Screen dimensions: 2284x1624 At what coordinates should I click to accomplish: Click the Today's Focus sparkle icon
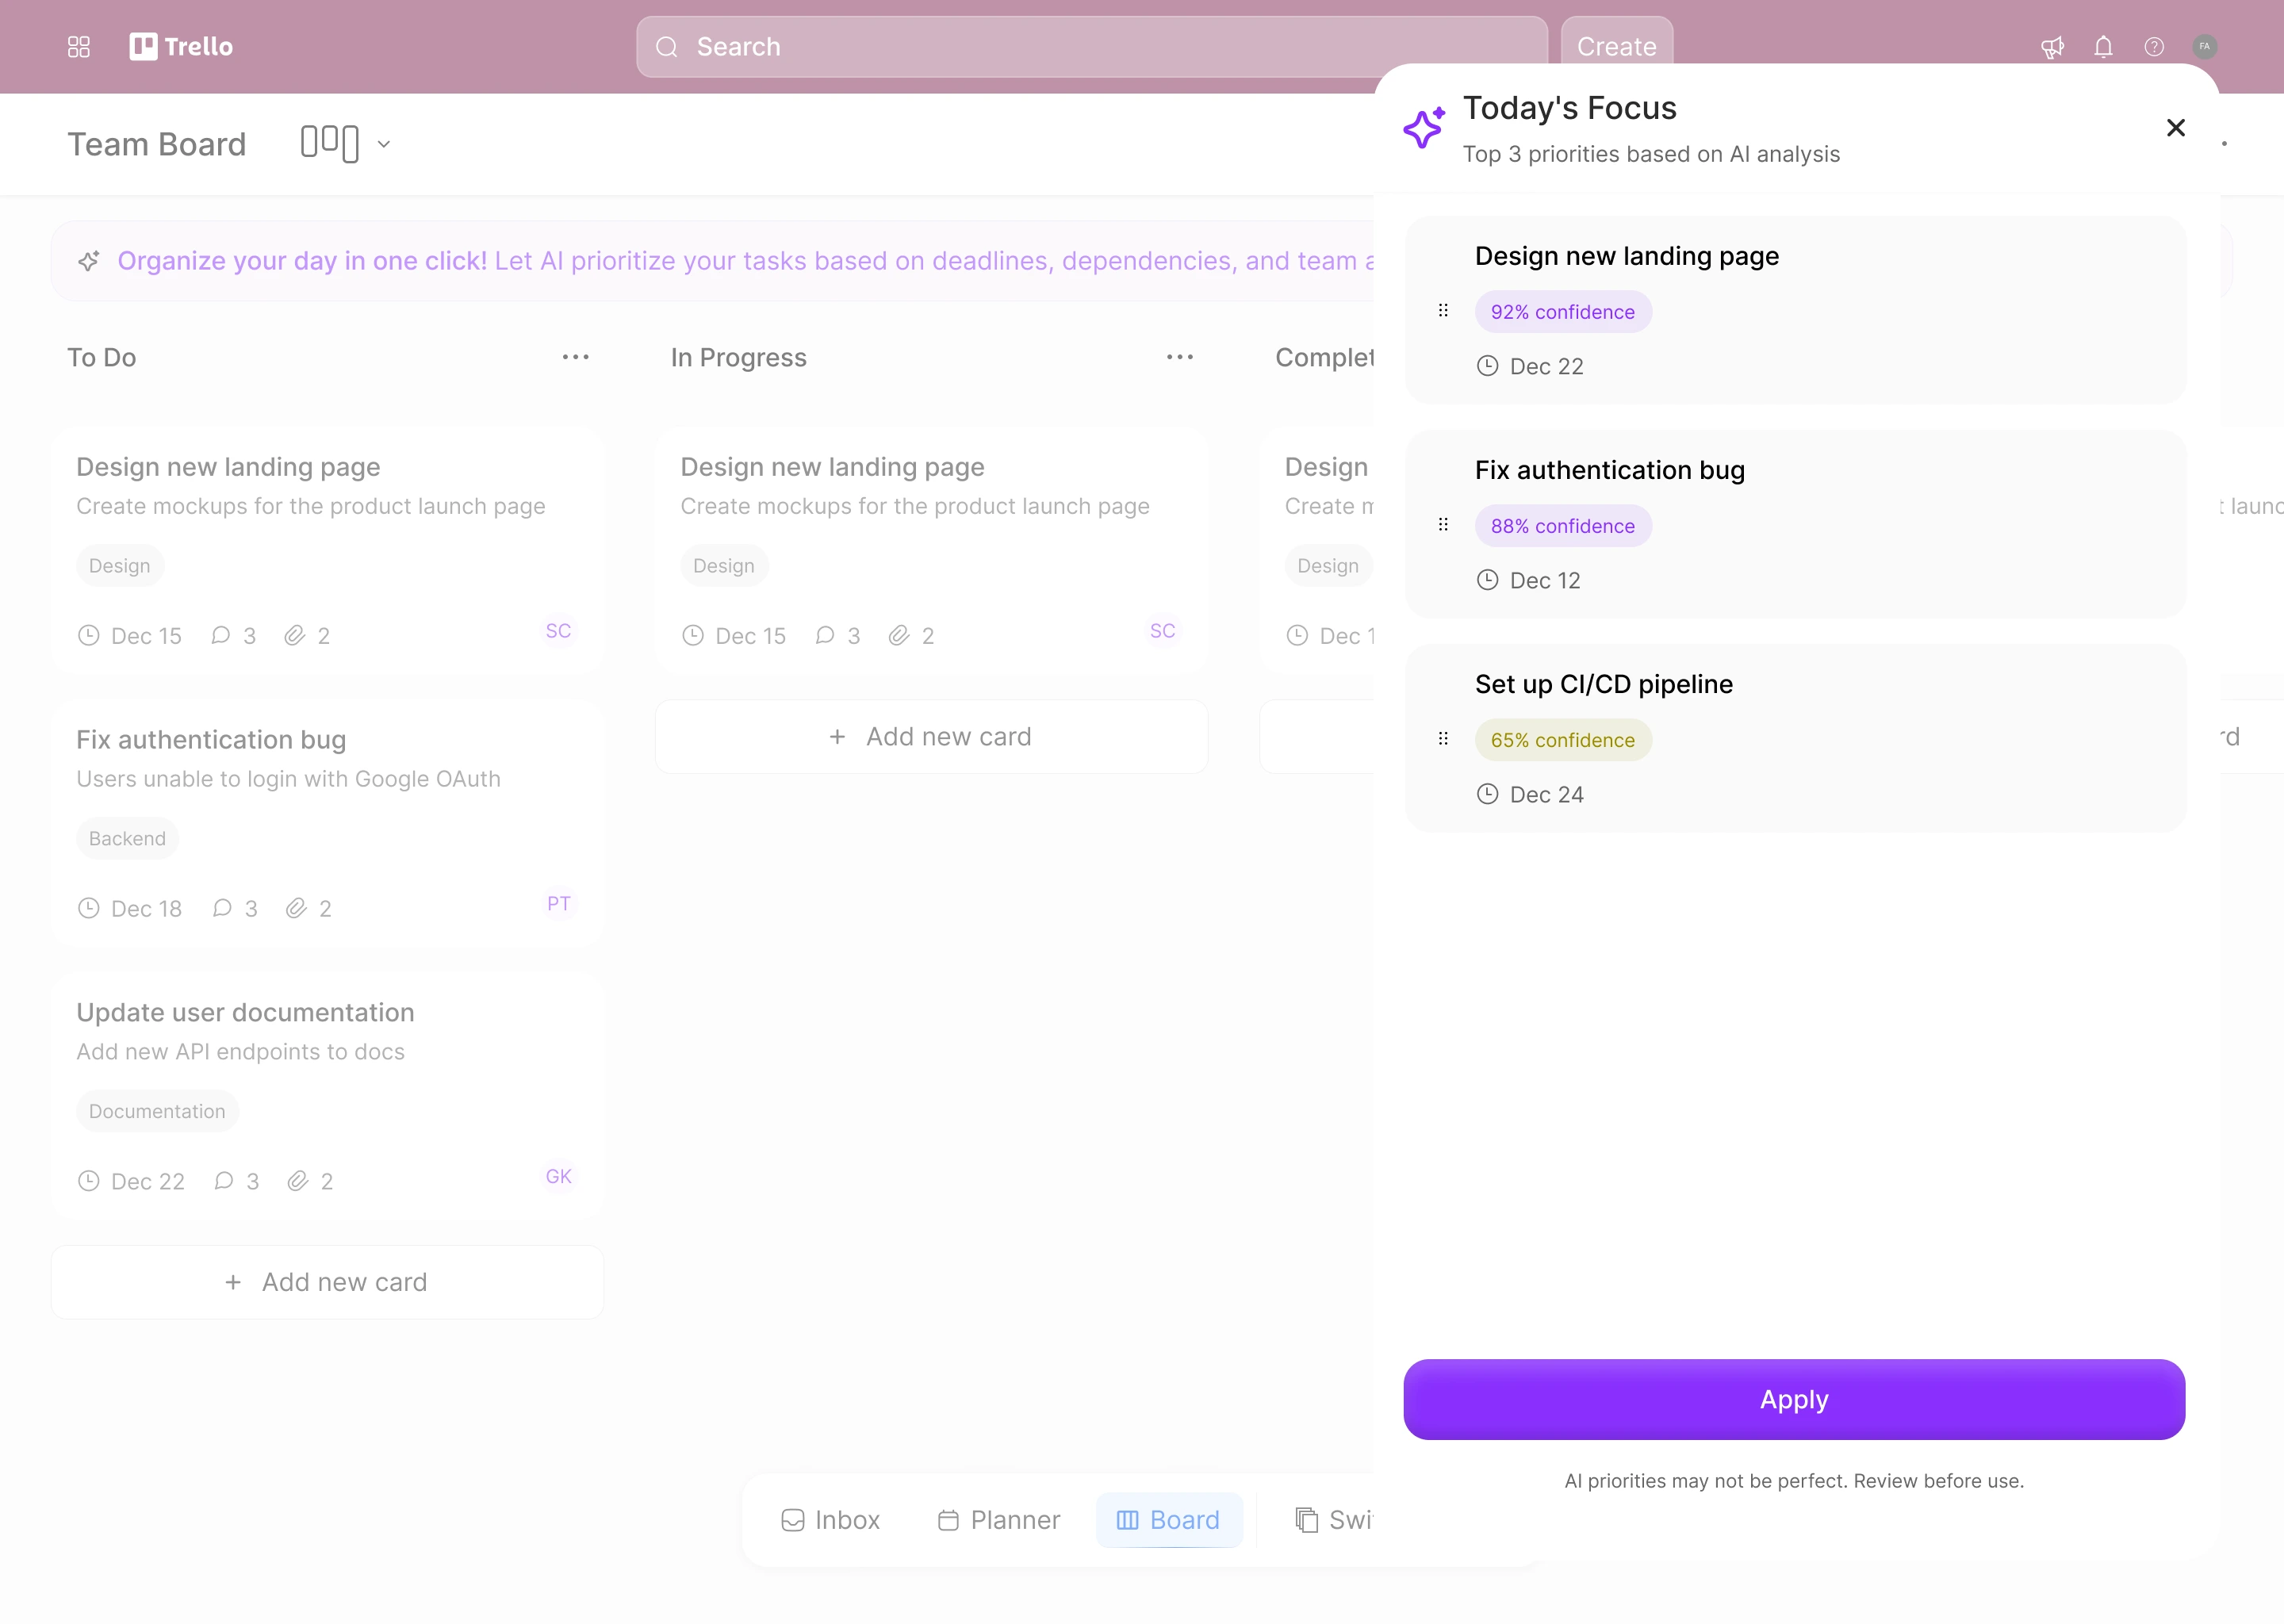tap(1424, 128)
